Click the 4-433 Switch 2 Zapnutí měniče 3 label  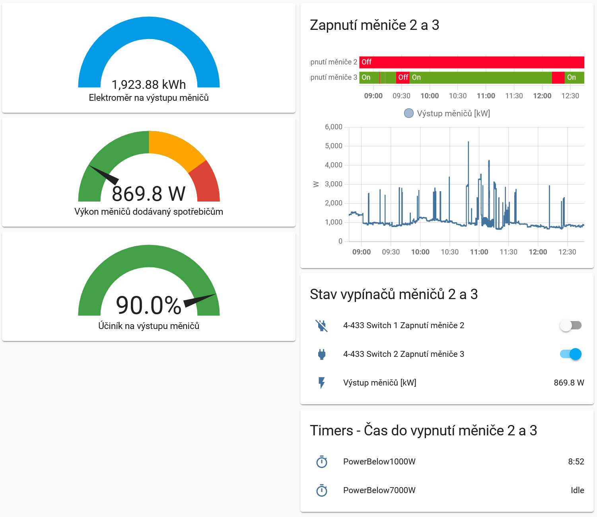coord(403,354)
